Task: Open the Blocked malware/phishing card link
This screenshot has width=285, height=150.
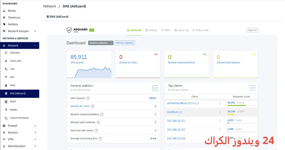Action: coord(181,62)
